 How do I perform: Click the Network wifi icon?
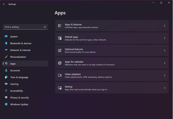click(x=6, y=50)
